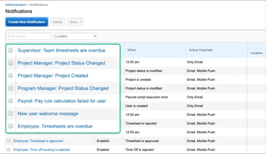Image resolution: width=266 pixels, height=154 pixels.
Task: Open the Location filter dropdown
Action: pos(75,36)
